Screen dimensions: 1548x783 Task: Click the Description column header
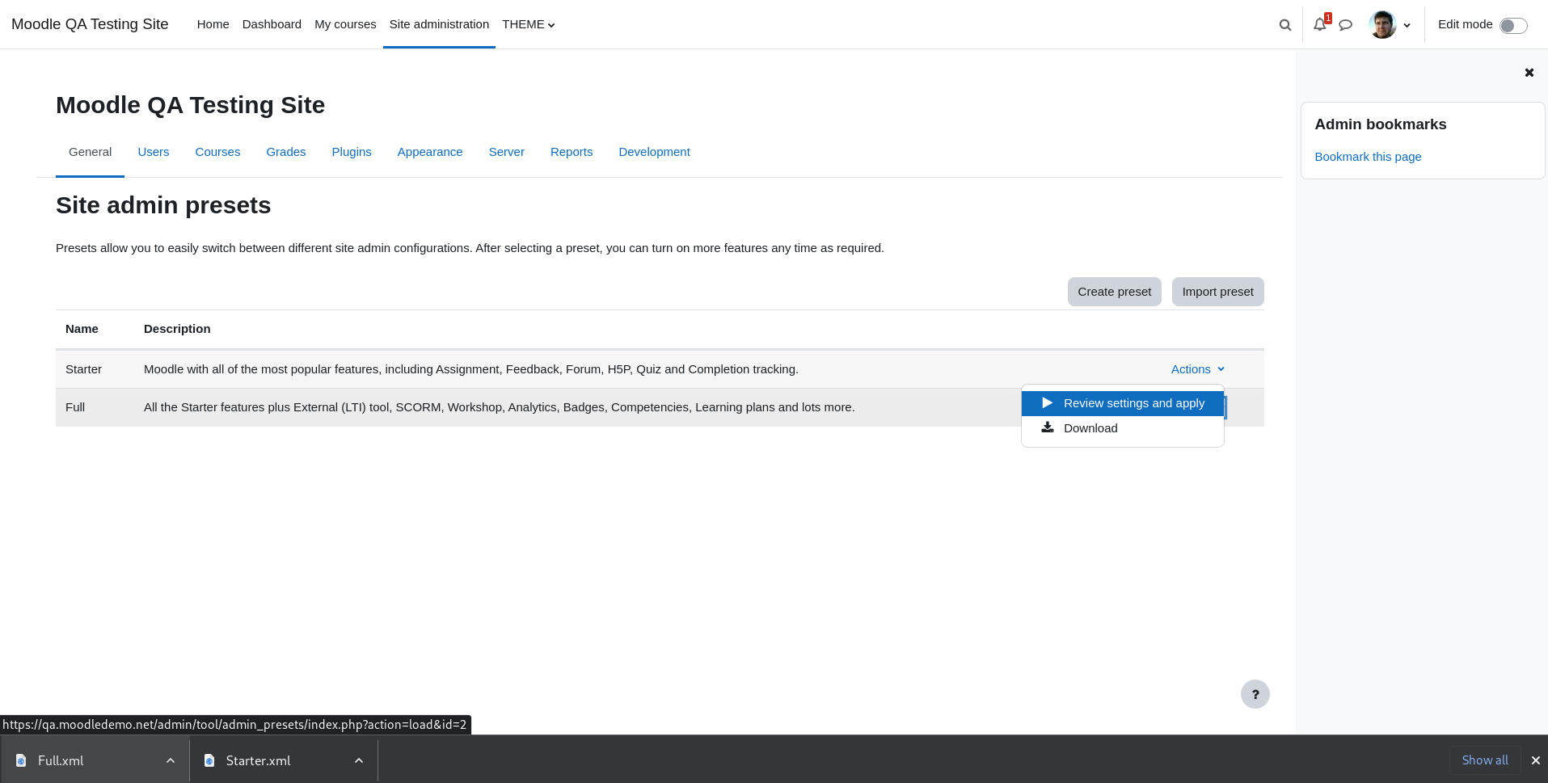[177, 329]
